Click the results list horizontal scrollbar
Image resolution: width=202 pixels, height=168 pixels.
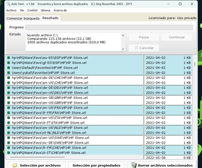[x=37, y=157]
